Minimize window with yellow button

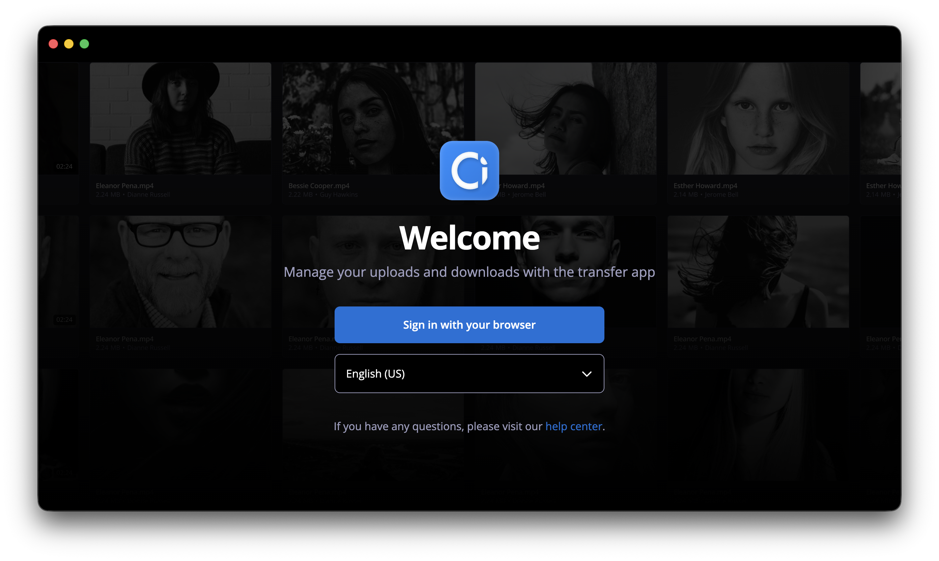coord(69,44)
